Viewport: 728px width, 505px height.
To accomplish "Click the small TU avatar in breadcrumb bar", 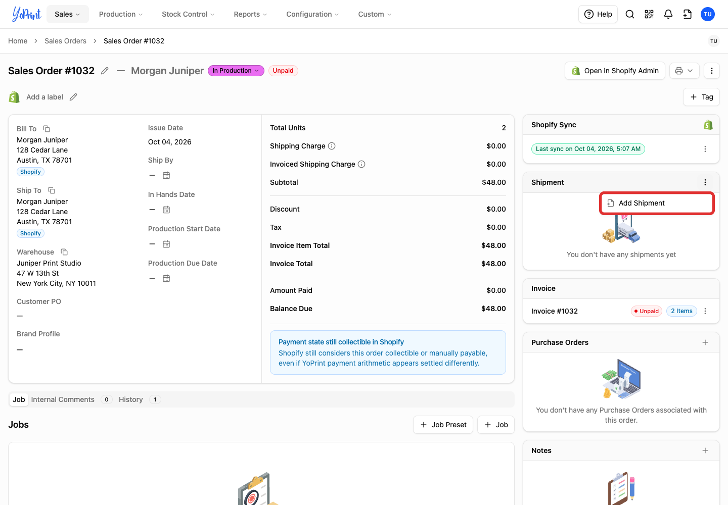I will tap(714, 41).
